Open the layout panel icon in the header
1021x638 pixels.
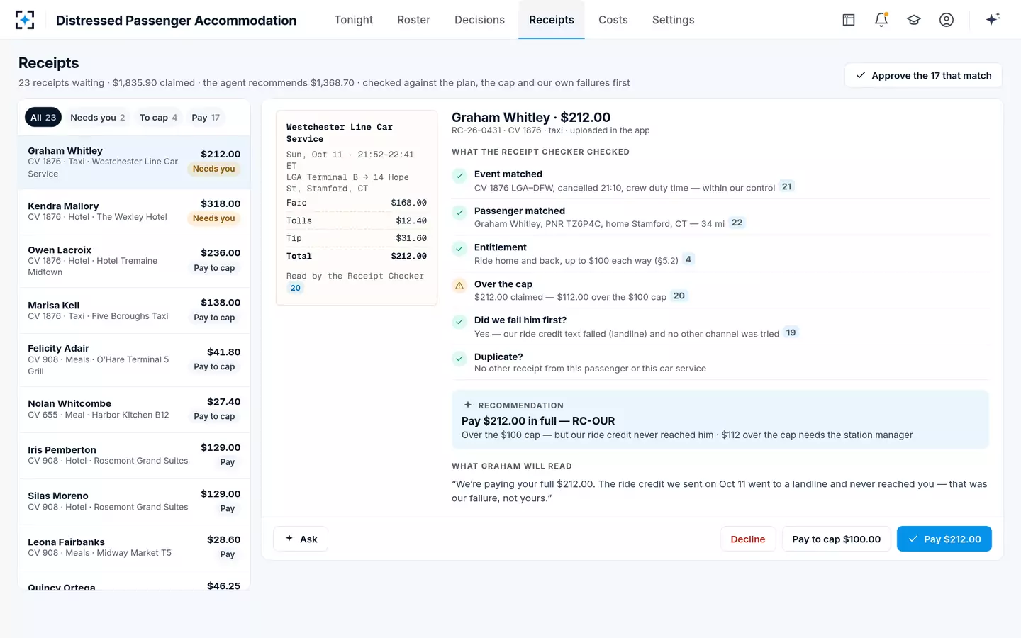click(849, 20)
